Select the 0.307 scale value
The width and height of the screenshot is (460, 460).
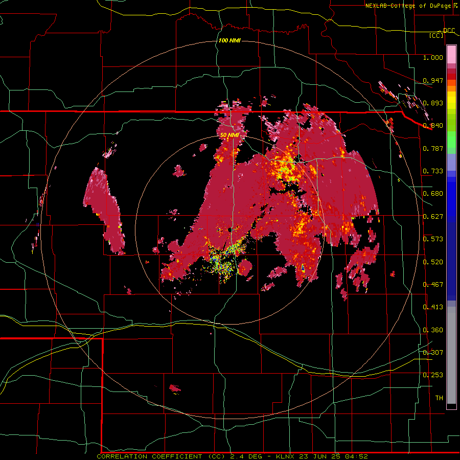[433, 352]
